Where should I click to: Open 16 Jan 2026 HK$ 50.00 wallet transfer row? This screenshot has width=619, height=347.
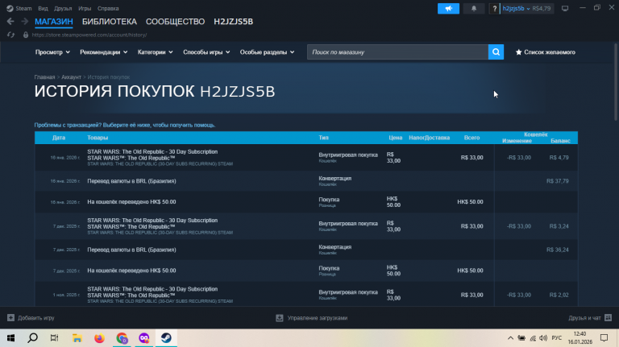click(x=306, y=202)
